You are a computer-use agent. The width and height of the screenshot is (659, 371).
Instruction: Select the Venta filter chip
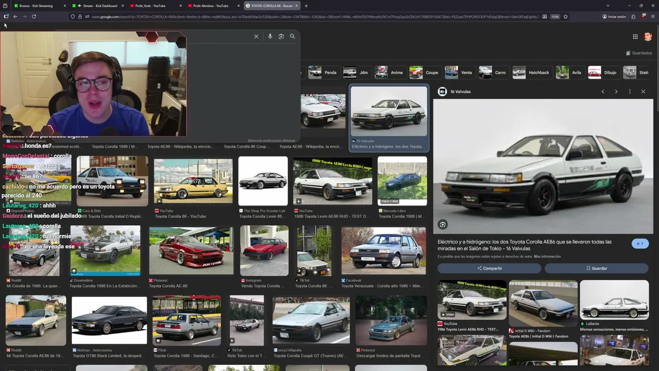coord(459,73)
